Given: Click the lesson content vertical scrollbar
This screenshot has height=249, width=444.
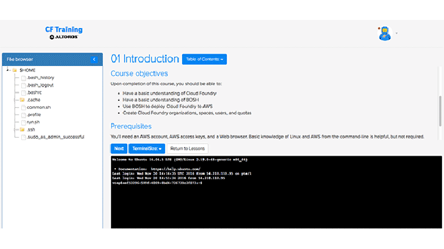Looking at the screenshot, I should click(x=440, y=111).
